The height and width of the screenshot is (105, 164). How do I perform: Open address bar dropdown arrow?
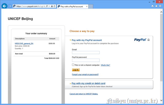pyautogui.click(x=49, y=6)
